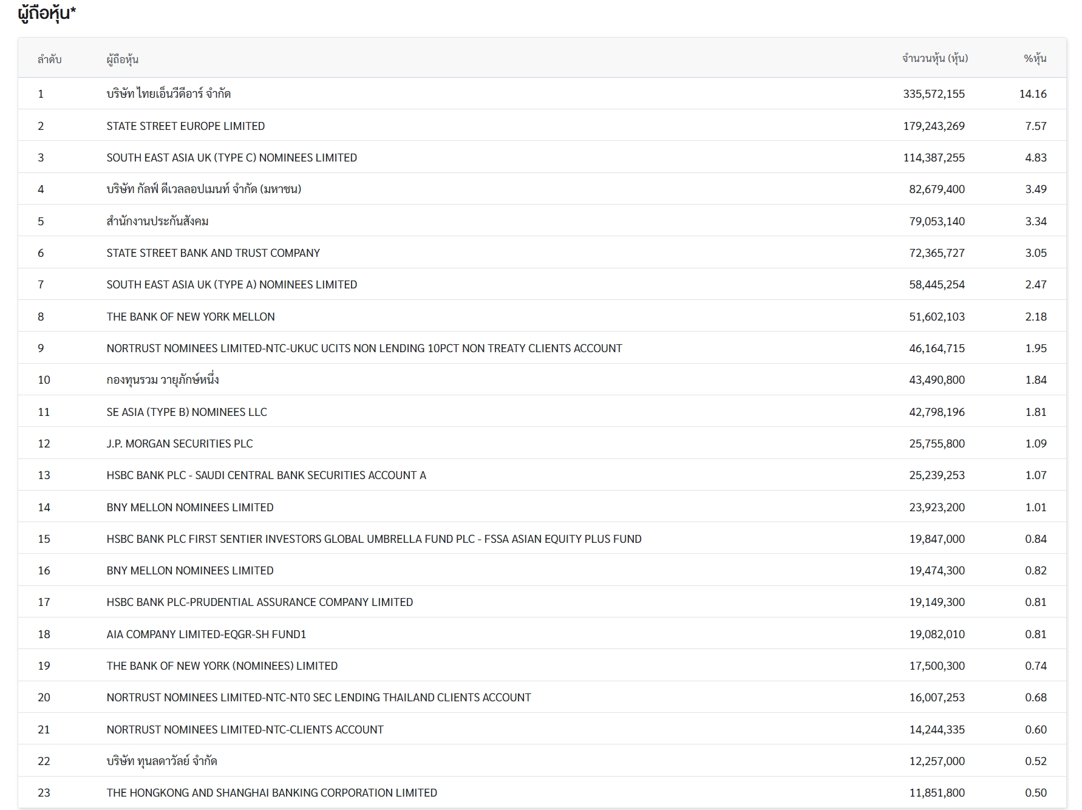Click THE HONGKONG AND SHANGHAI BANKING CORPORATION LIMITED
Viewport: 1082px width, 810px height.
pyautogui.click(x=272, y=792)
